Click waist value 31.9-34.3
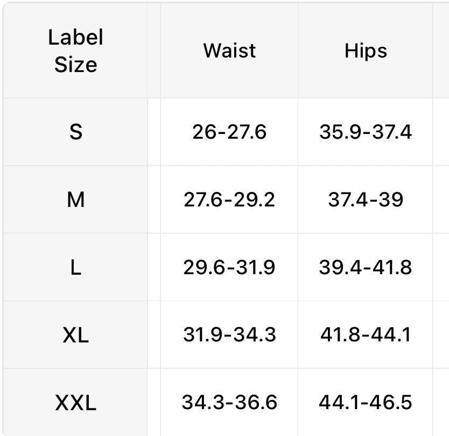449x436 pixels. click(229, 335)
